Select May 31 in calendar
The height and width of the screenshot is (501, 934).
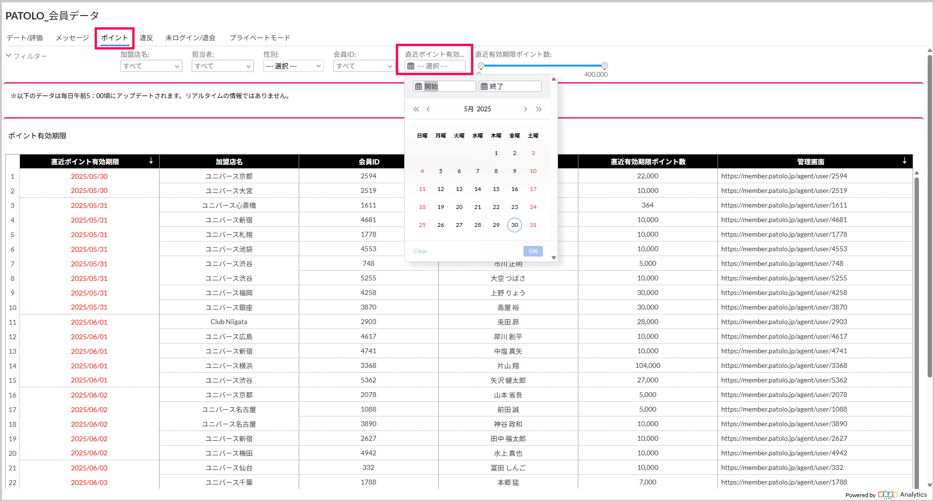[533, 225]
